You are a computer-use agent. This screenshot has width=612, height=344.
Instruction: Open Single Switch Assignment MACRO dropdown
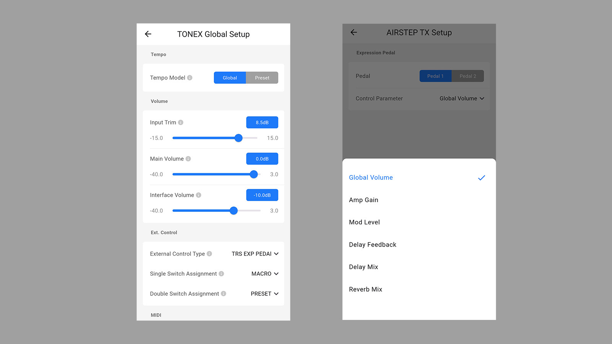265,274
